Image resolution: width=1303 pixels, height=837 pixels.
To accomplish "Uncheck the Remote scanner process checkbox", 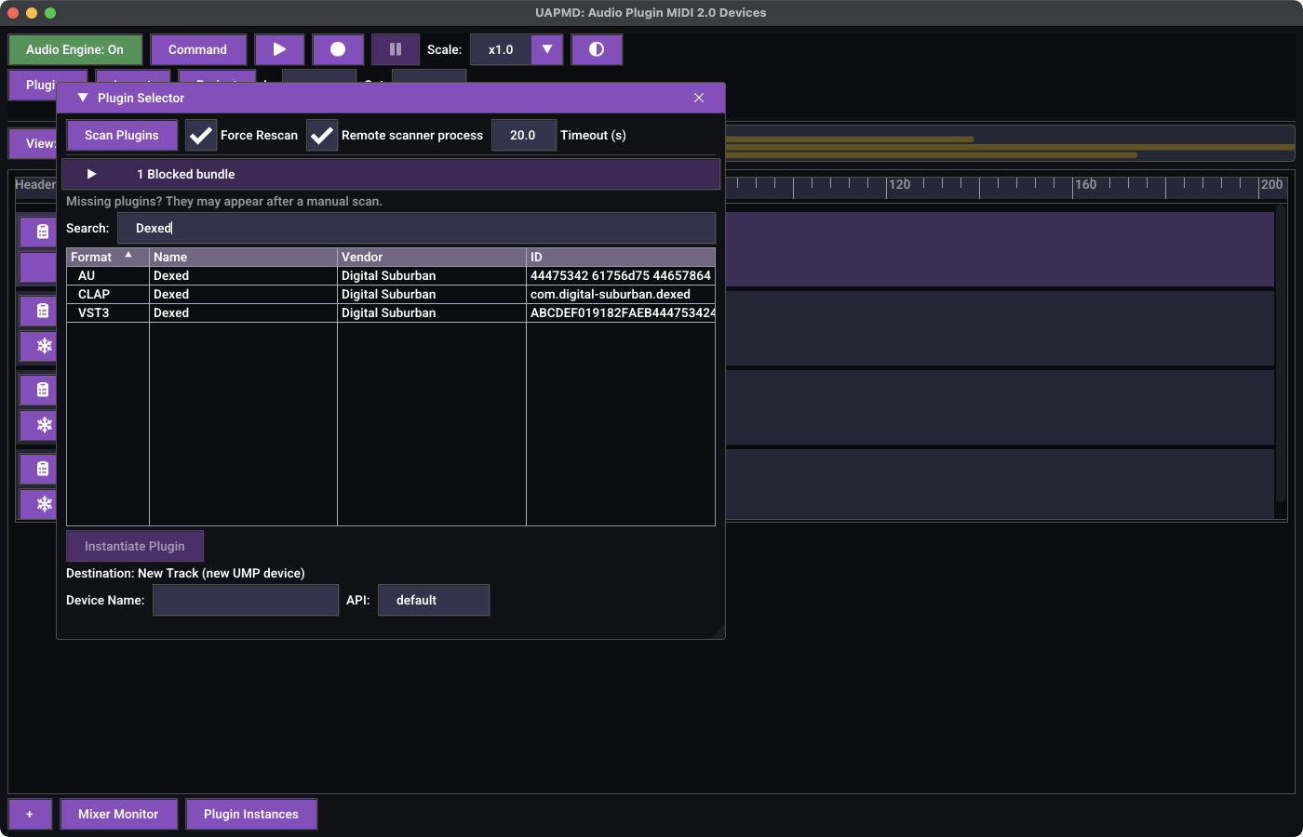I will pos(322,135).
